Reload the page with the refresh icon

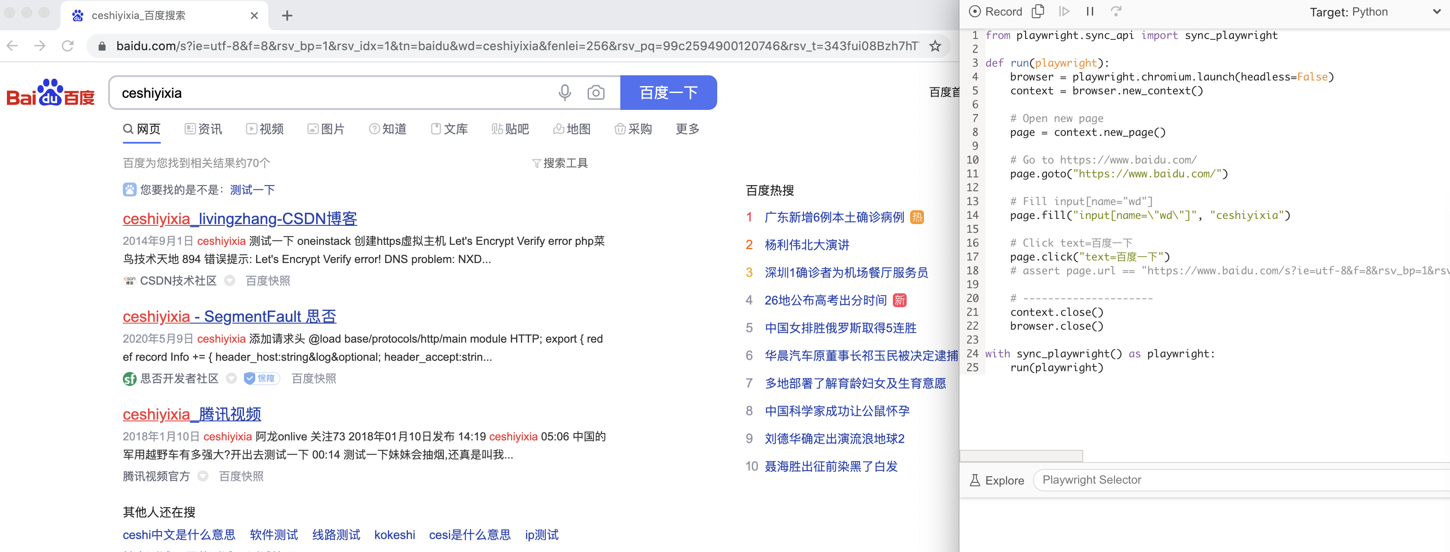[x=67, y=46]
